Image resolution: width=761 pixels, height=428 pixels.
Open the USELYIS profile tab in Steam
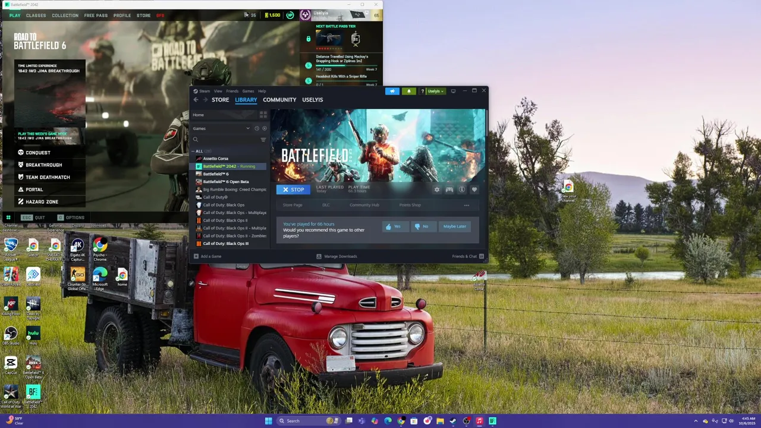(313, 100)
